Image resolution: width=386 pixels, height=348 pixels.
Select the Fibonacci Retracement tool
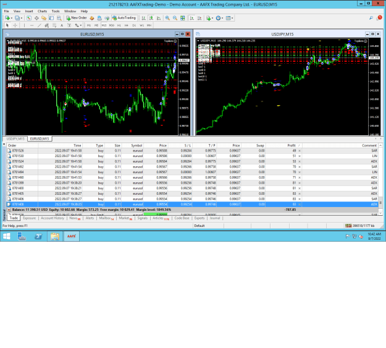(54, 25)
